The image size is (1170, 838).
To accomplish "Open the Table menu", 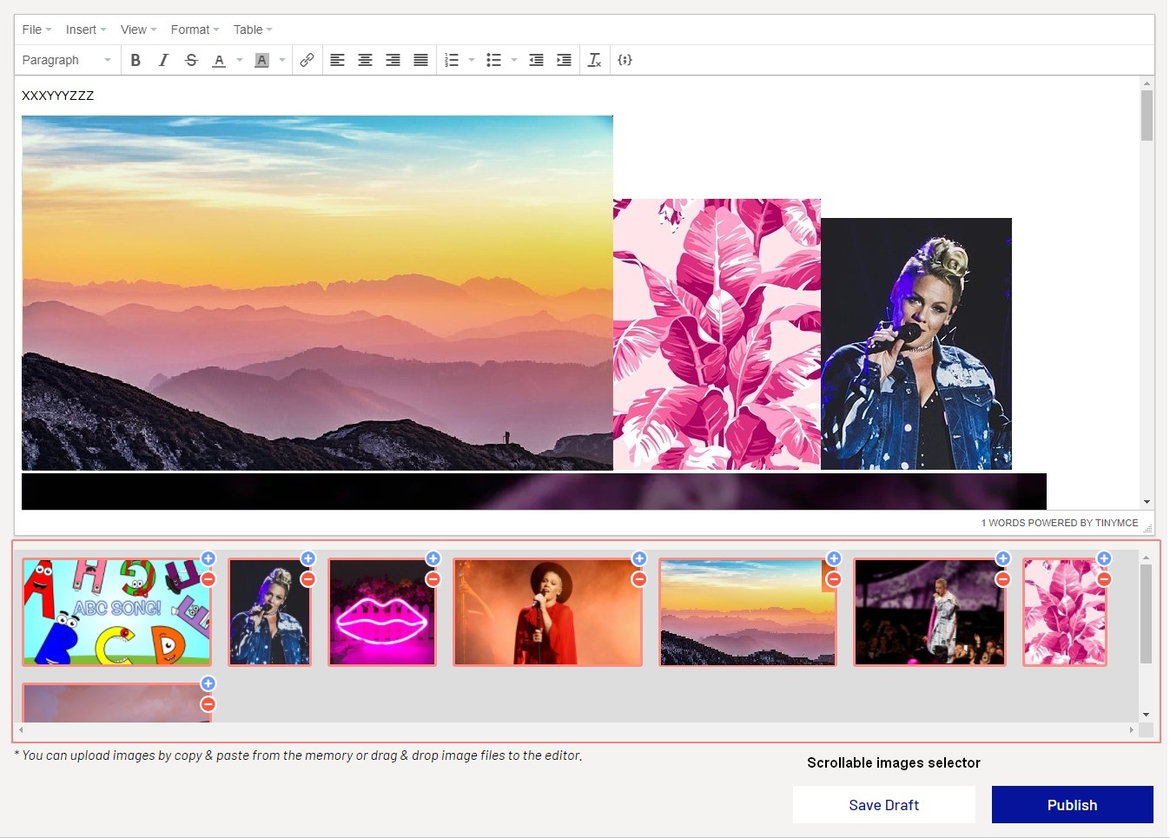I will [x=252, y=30].
